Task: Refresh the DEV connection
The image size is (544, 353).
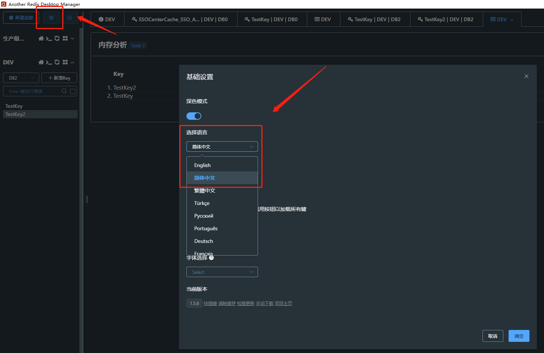Action: (57, 62)
